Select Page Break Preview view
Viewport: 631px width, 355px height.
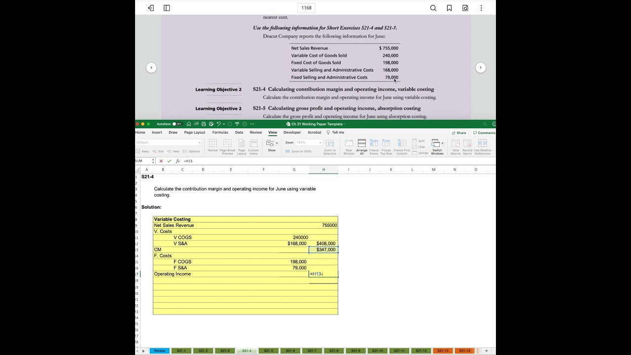(227, 147)
